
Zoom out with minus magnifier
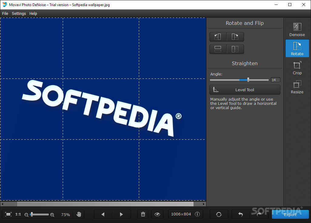[x=26, y=215]
